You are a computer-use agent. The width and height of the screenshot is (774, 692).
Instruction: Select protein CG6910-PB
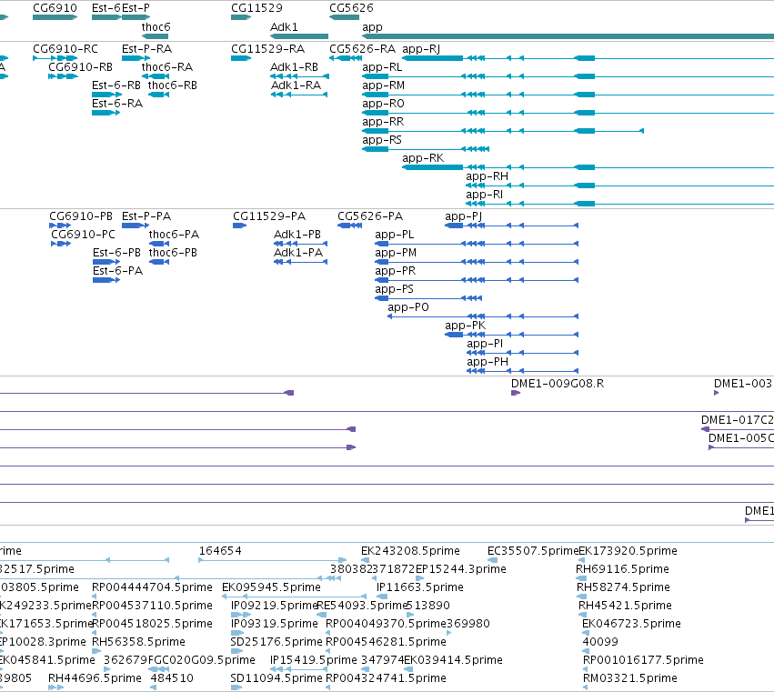pyautogui.click(x=60, y=226)
